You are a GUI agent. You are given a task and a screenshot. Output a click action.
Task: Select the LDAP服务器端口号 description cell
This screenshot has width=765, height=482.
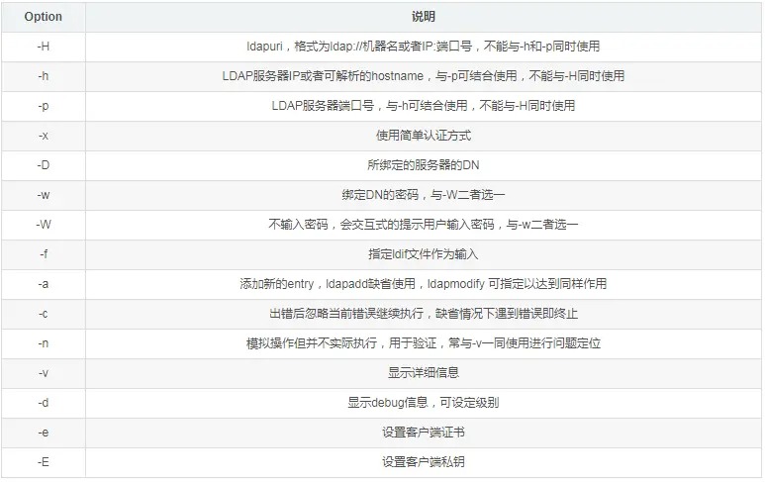(x=423, y=106)
